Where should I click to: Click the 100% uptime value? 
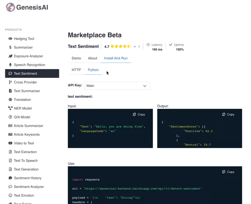pos(180,49)
